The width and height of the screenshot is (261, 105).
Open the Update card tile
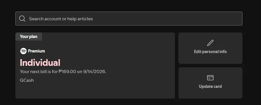[x=210, y=83]
